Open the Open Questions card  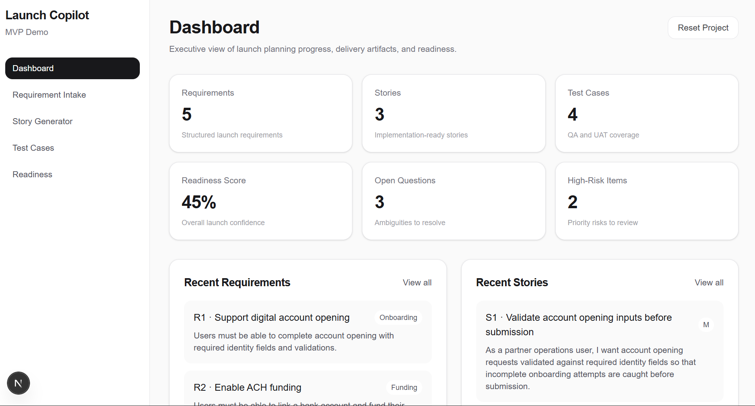pos(454,201)
